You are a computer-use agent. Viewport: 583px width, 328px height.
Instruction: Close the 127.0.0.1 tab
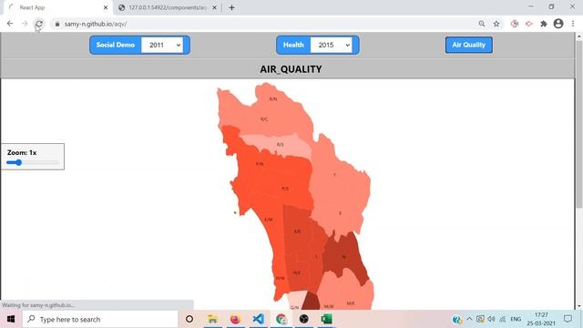214,7
